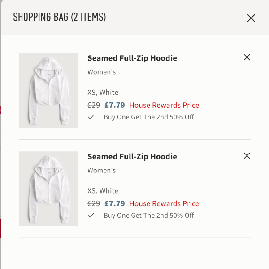This screenshot has height=269, width=269.
Task: Select first item's Buy One Get 50% Off text
Action: [149, 117]
